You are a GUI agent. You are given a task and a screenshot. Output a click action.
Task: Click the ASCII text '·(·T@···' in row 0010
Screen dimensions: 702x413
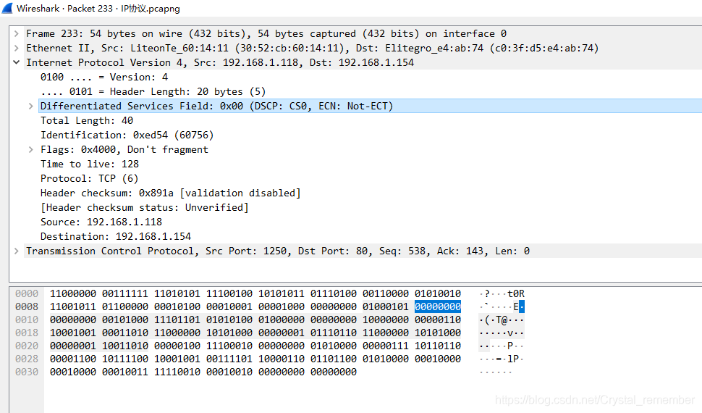coord(502,320)
